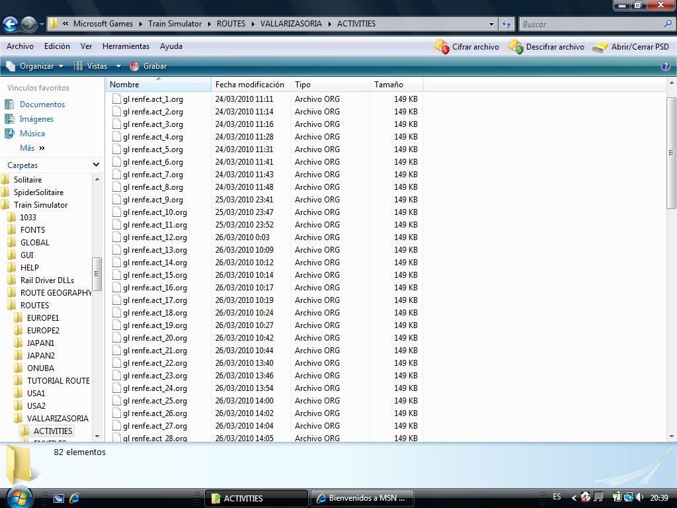
Task: Click the Back navigation arrow
Action: (10, 24)
